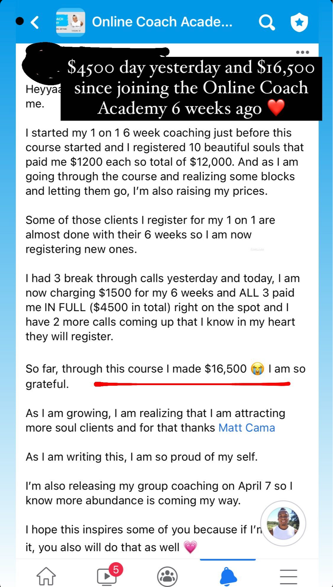The width and height of the screenshot is (333, 587).
Task: Tap the back arrow in the header
Action: (x=35, y=22)
